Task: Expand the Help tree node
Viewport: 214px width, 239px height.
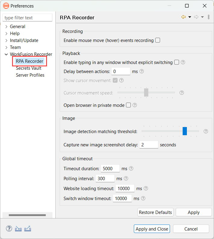Action: [x=6, y=33]
